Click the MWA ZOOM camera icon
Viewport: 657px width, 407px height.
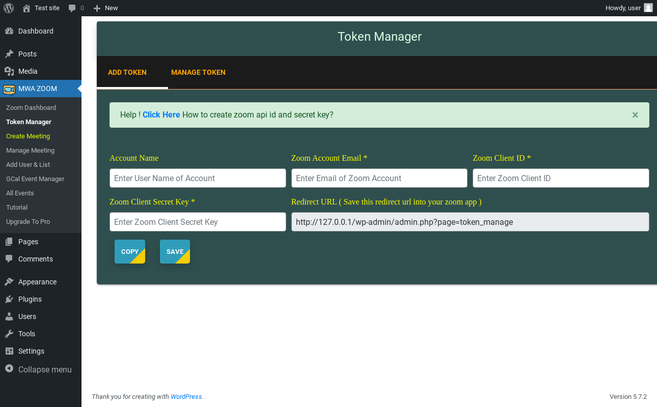(9, 90)
